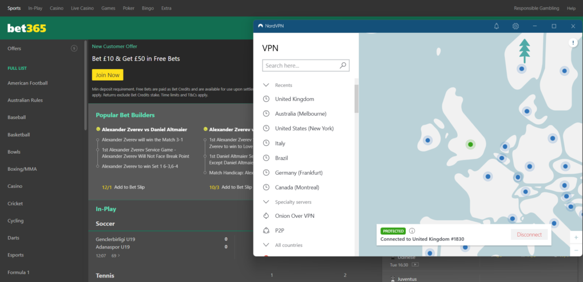The height and width of the screenshot is (282, 583).
Task: Click the connection info icon next to PROTECTED
Action: click(x=412, y=231)
